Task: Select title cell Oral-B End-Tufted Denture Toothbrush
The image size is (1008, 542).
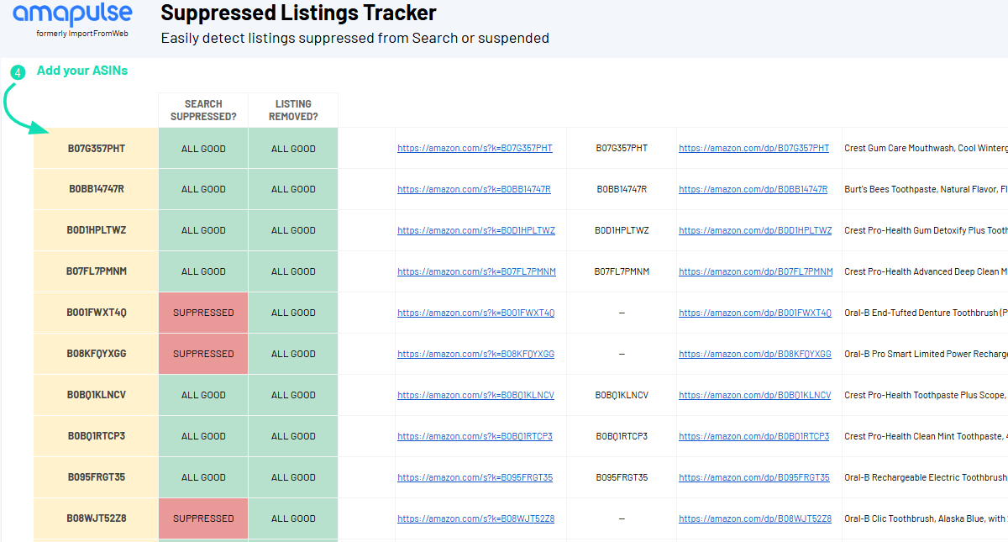Action: tap(926, 313)
